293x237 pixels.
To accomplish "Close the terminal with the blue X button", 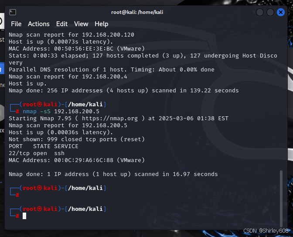I will pyautogui.click(x=280, y=12).
